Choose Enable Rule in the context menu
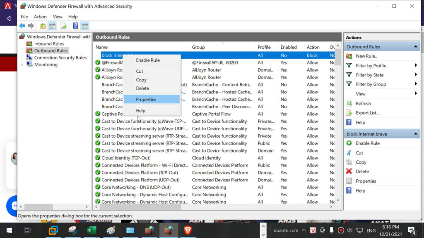This screenshot has width=424, height=238. 152,60
